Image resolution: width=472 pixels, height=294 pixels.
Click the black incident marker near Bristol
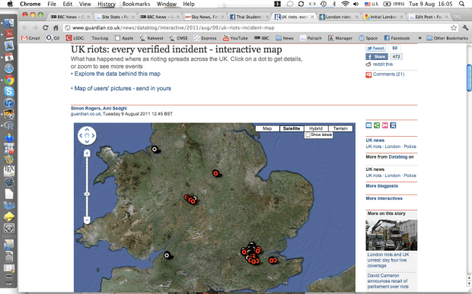coord(167,255)
